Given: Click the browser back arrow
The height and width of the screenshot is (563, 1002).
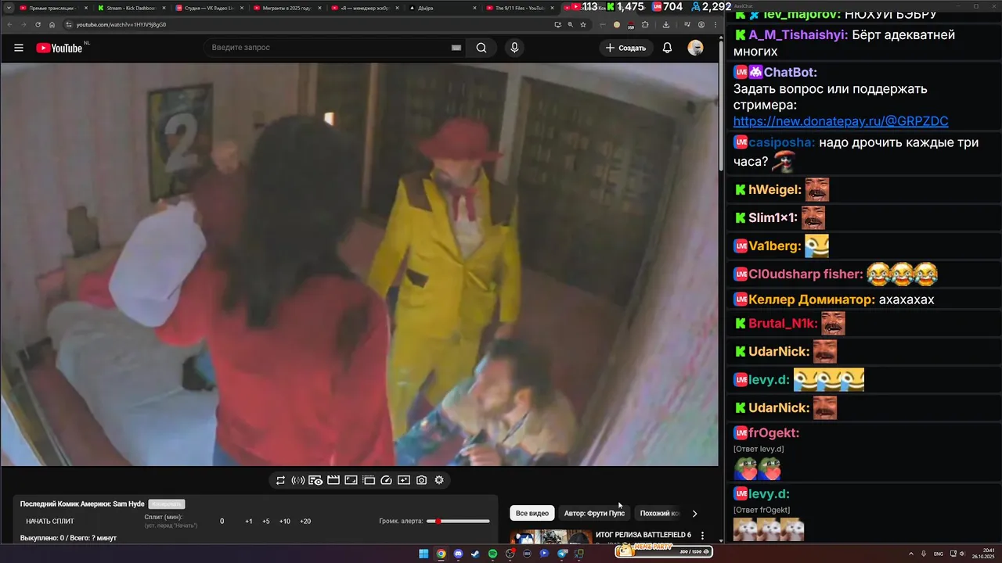Looking at the screenshot, I should pyautogui.click(x=9, y=24).
